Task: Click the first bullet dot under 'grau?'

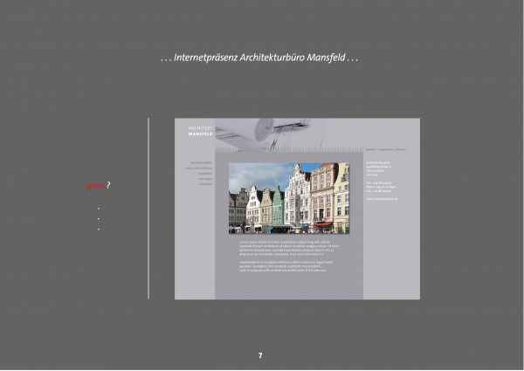Action: point(99,209)
